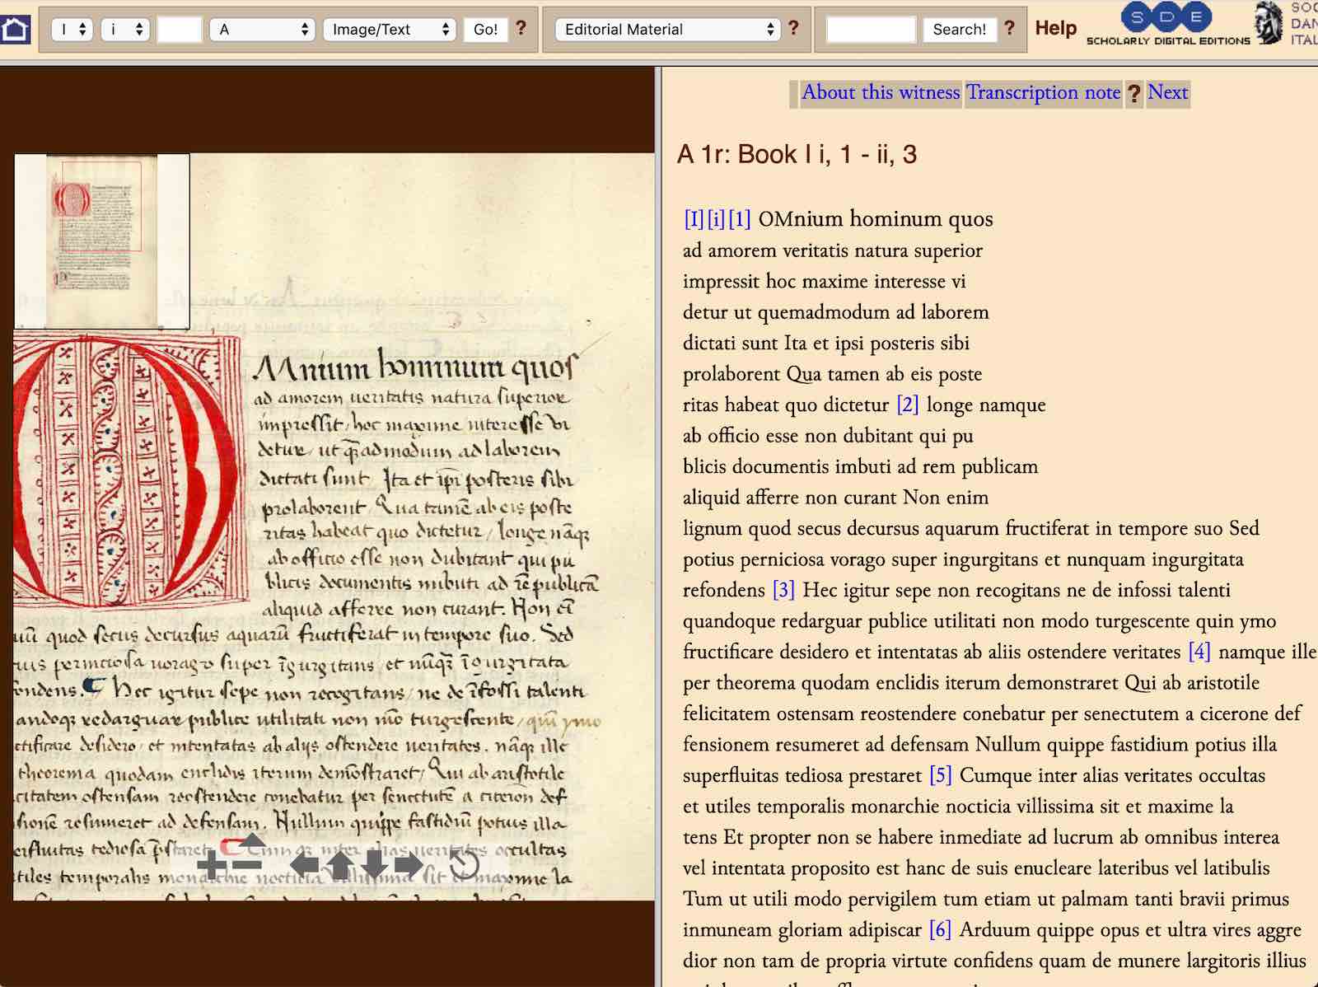
Task: Go to the home page icon
Action: click(16, 30)
